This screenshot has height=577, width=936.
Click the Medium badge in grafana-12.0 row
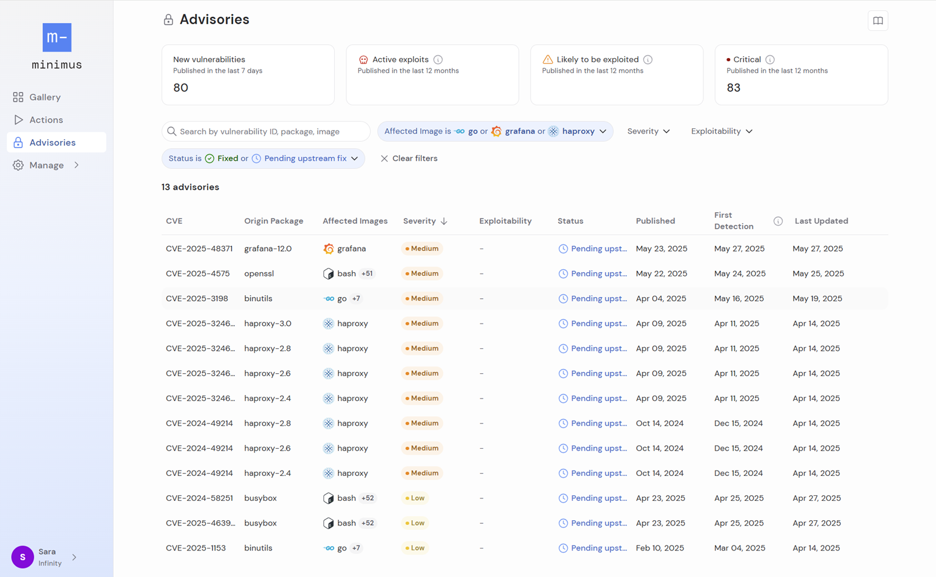pyautogui.click(x=422, y=249)
